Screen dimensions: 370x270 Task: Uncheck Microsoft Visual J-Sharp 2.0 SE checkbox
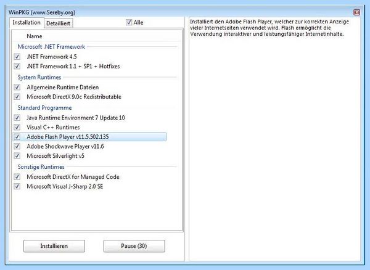coord(17,186)
